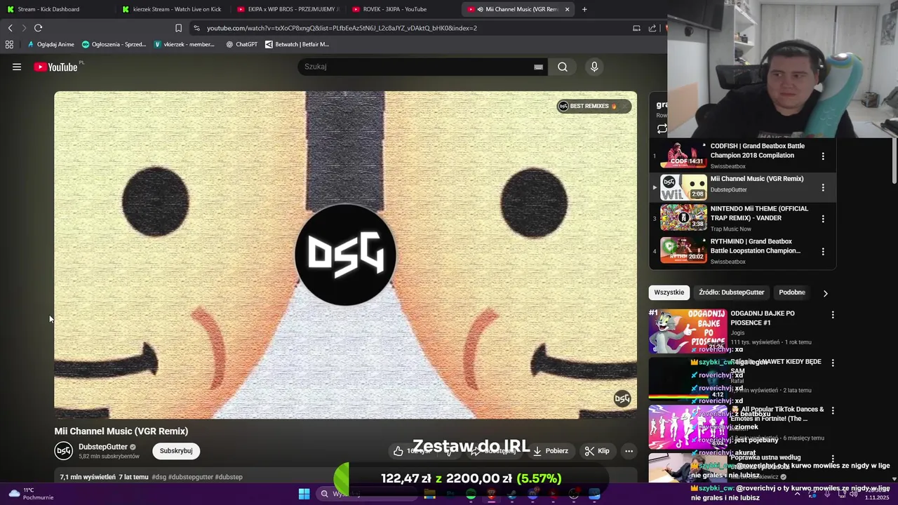Screen dimensions: 898x505
Task: Like the video thumbs-up button
Action: tap(410, 451)
